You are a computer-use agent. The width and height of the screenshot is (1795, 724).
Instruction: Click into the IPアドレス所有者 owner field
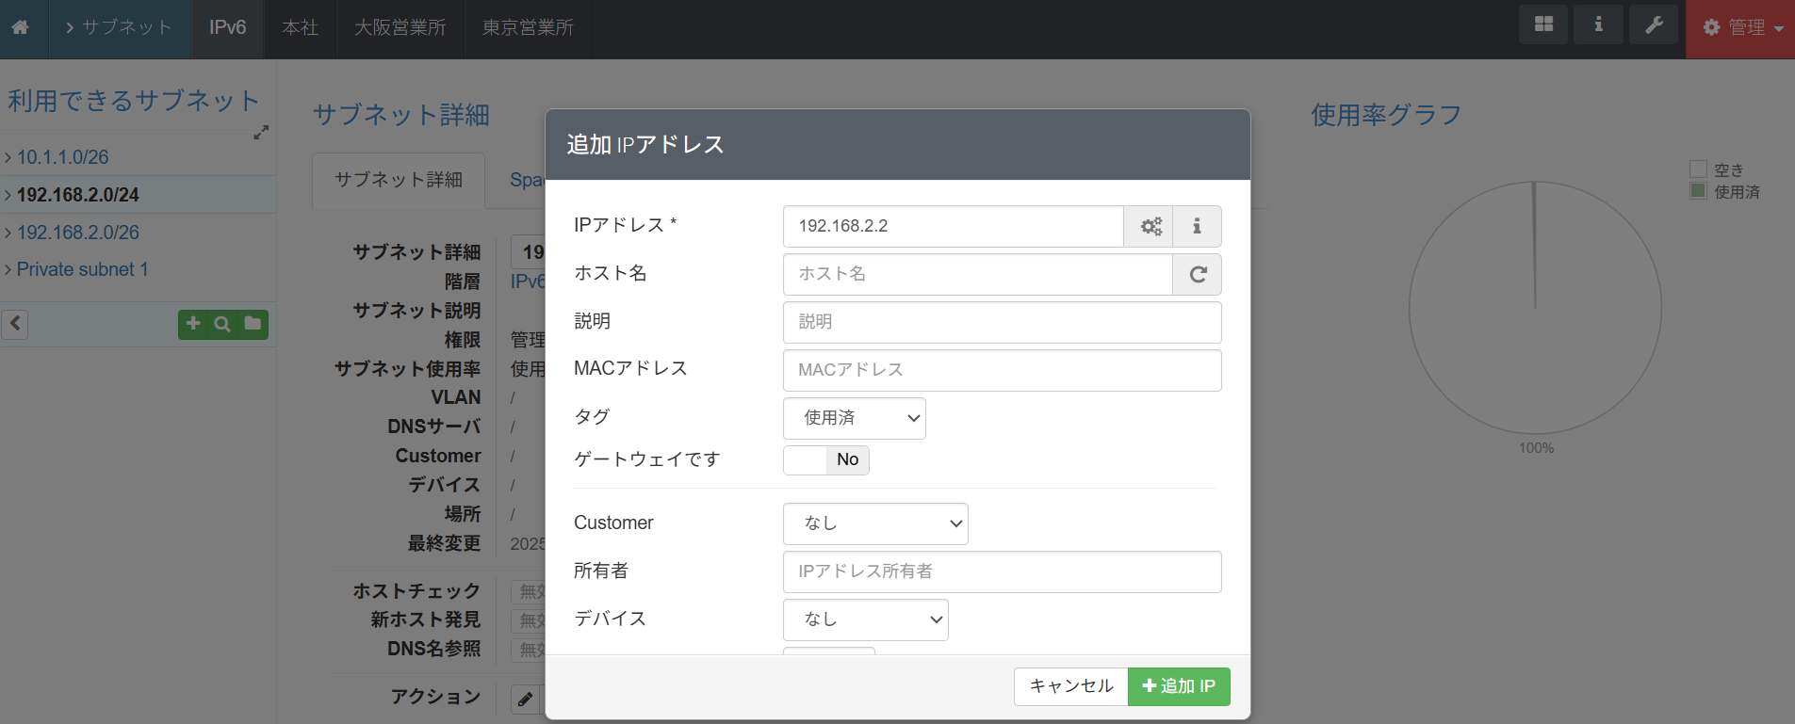pos(1003,571)
